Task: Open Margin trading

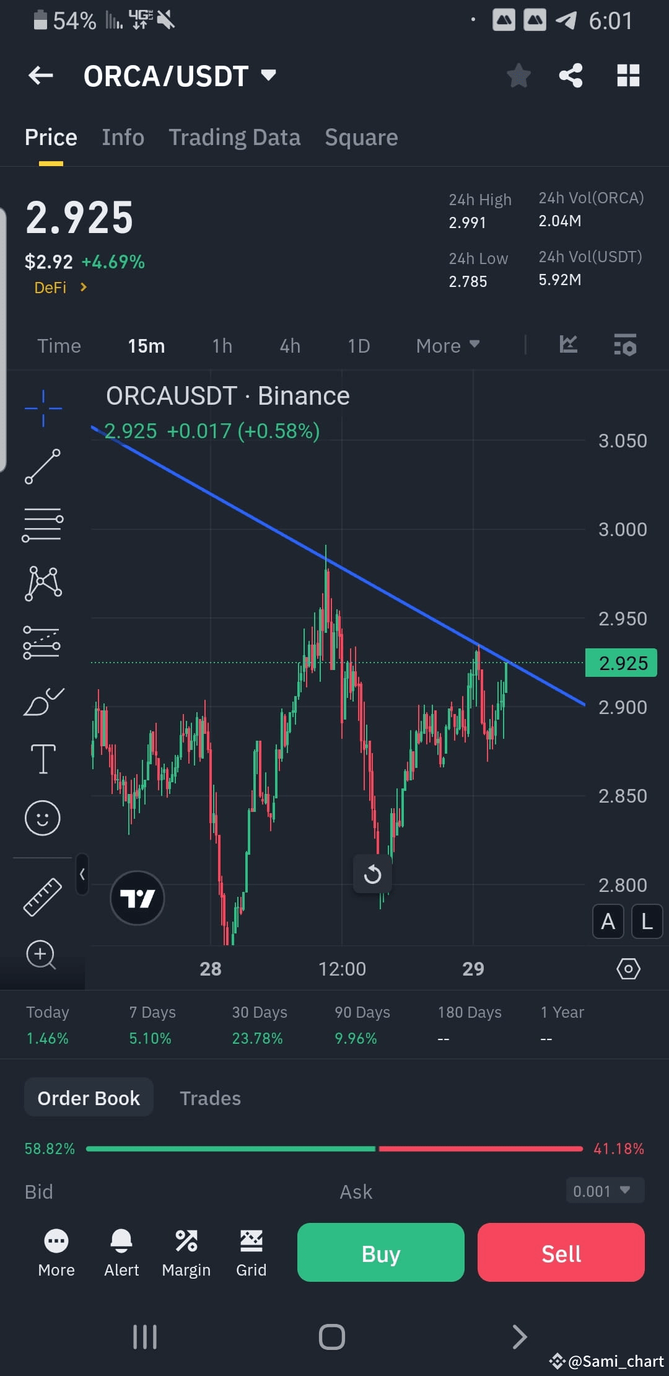Action: point(186,1253)
